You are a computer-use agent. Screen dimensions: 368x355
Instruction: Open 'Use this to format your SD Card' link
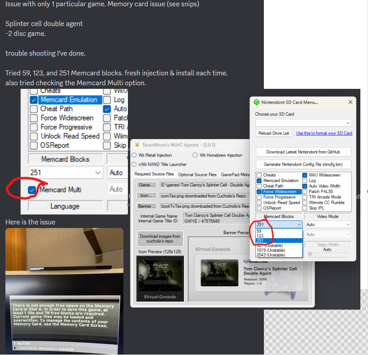click(x=324, y=133)
